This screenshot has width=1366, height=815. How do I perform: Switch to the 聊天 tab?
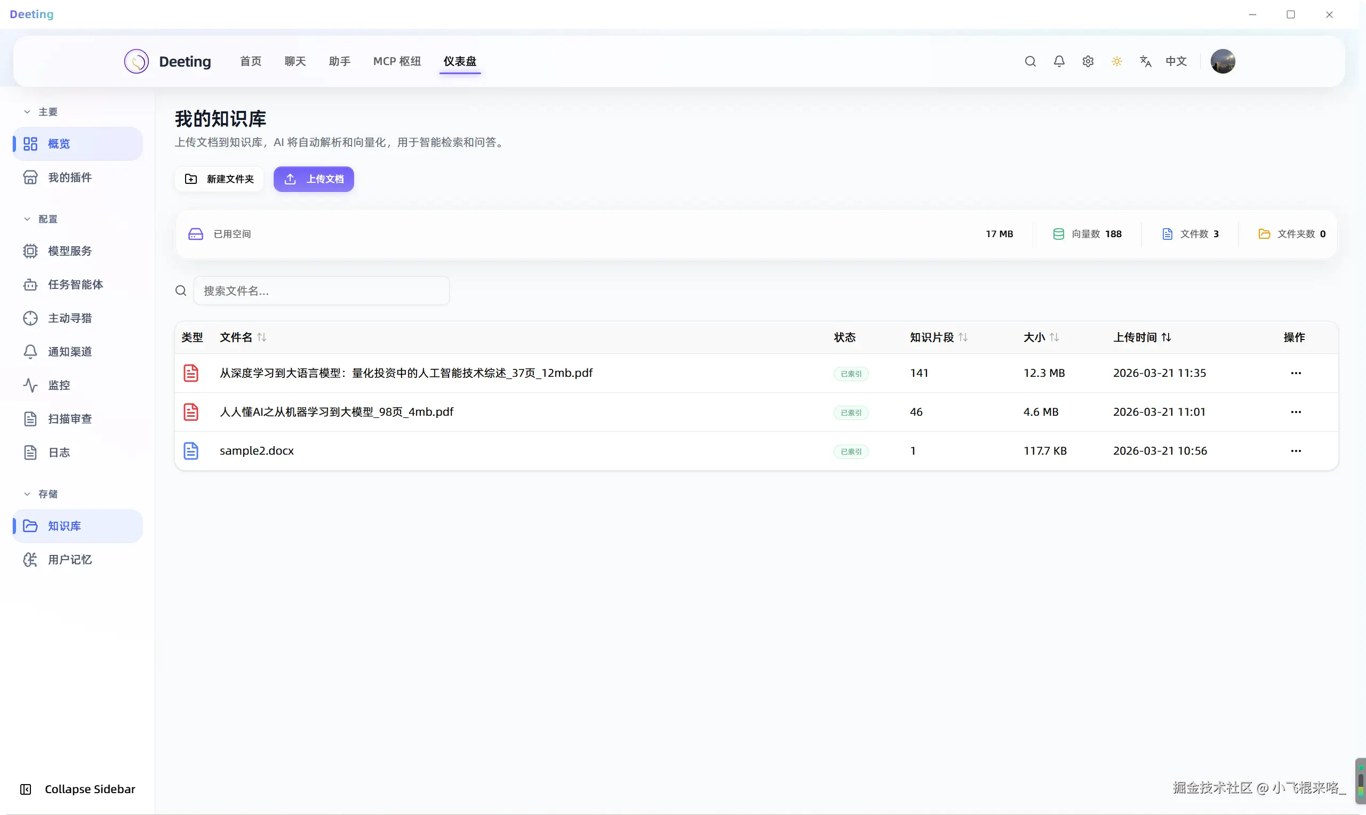(x=295, y=61)
